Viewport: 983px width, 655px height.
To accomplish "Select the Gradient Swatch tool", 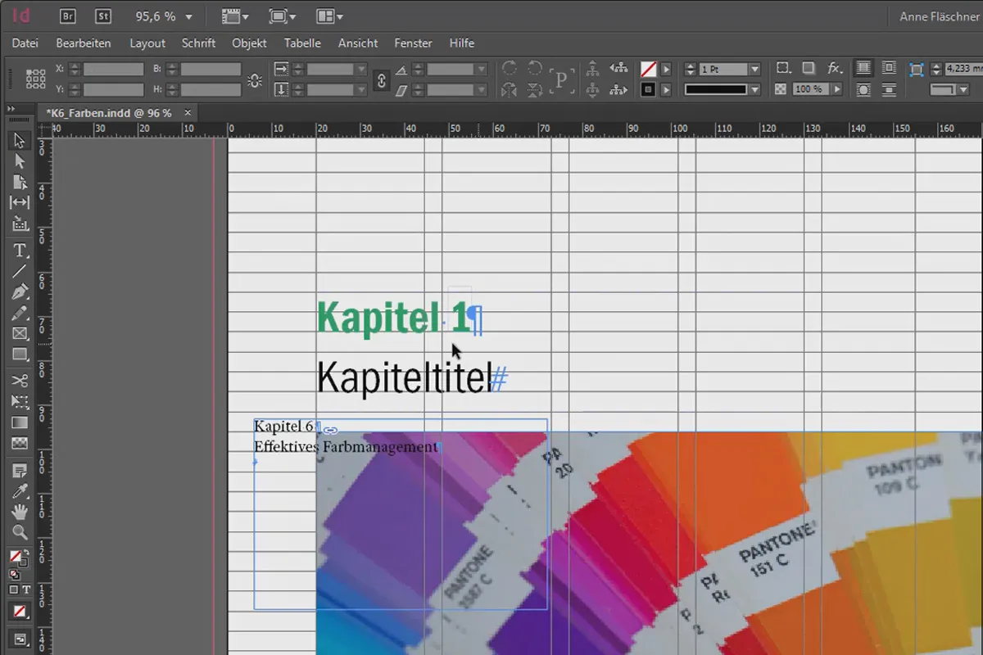I will [20, 422].
